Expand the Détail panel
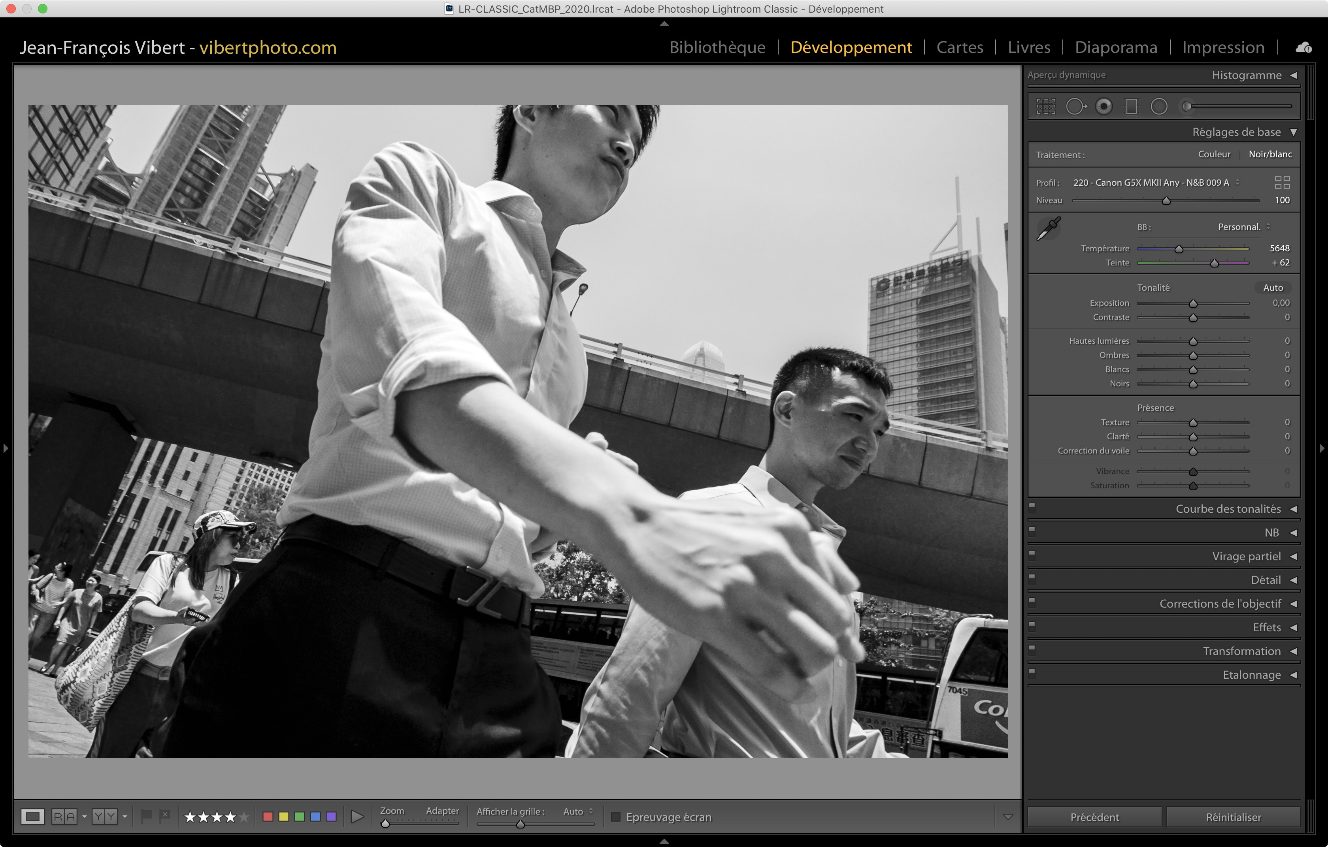Viewport: 1328px width, 847px height. [x=1266, y=580]
